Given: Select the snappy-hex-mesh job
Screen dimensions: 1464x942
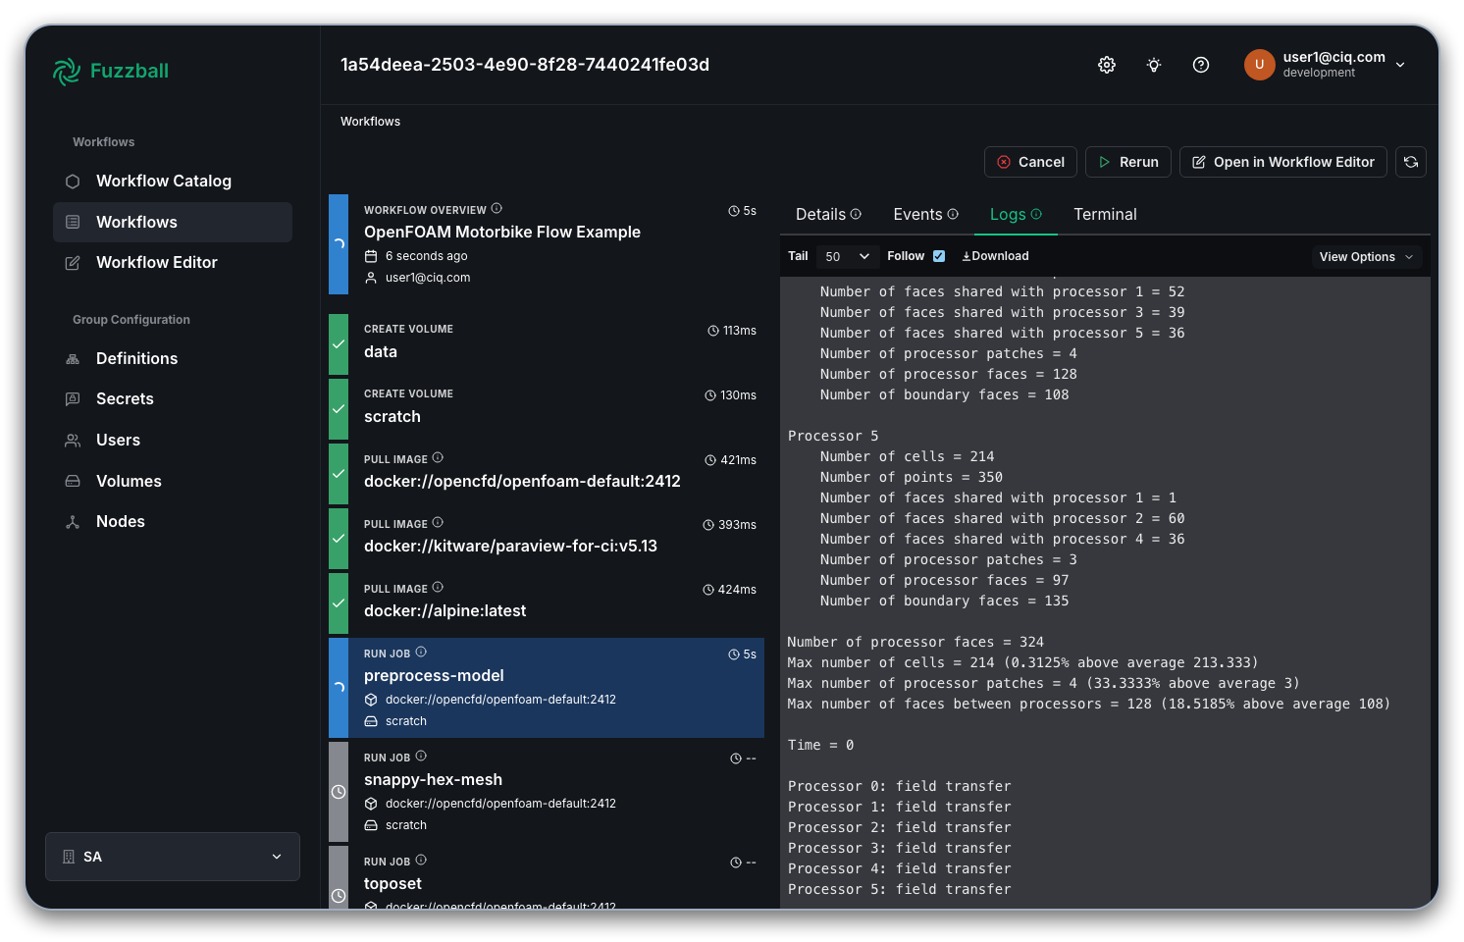Looking at the screenshot, I should (547, 792).
